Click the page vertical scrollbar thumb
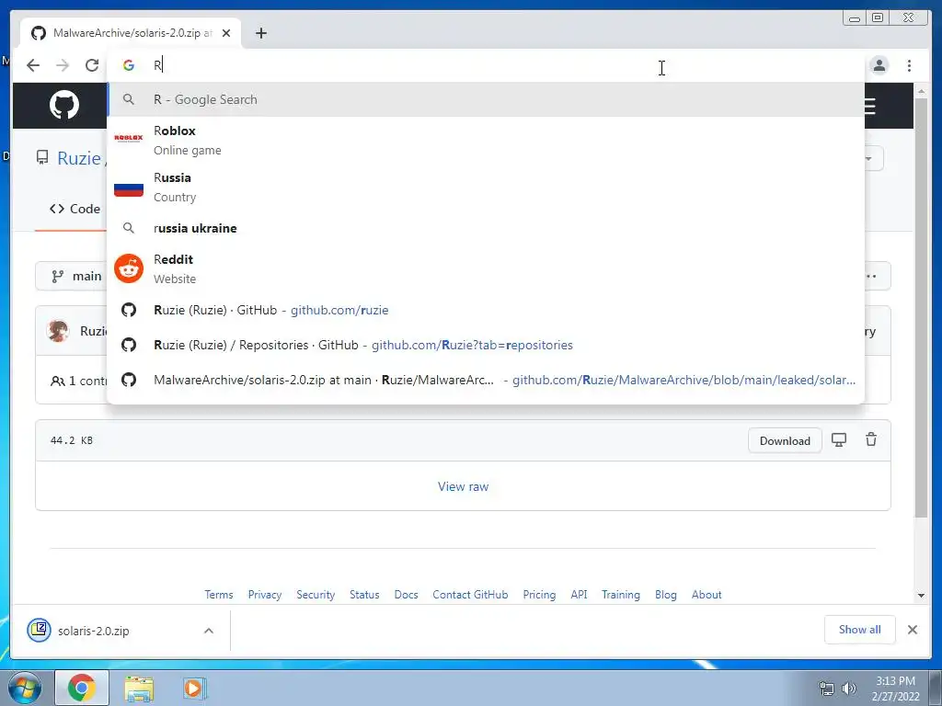This screenshot has width=942, height=706. click(921, 306)
